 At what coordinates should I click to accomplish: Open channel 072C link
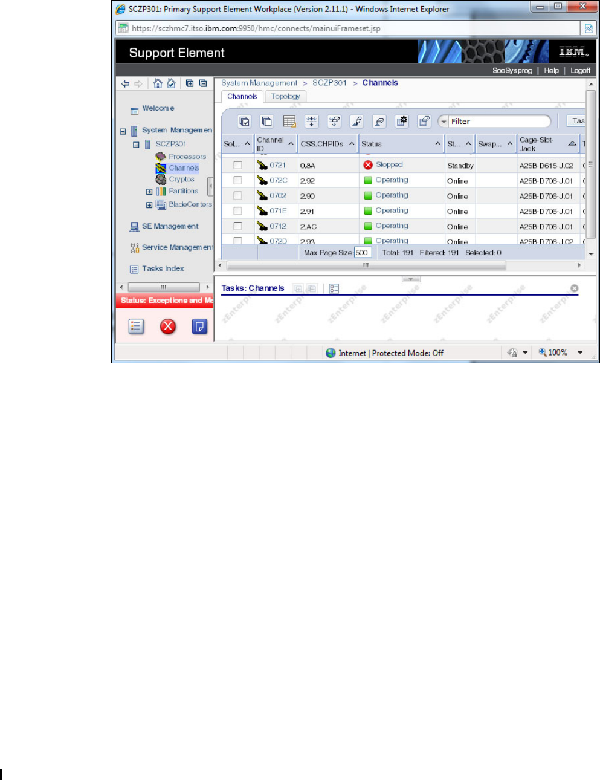click(279, 180)
